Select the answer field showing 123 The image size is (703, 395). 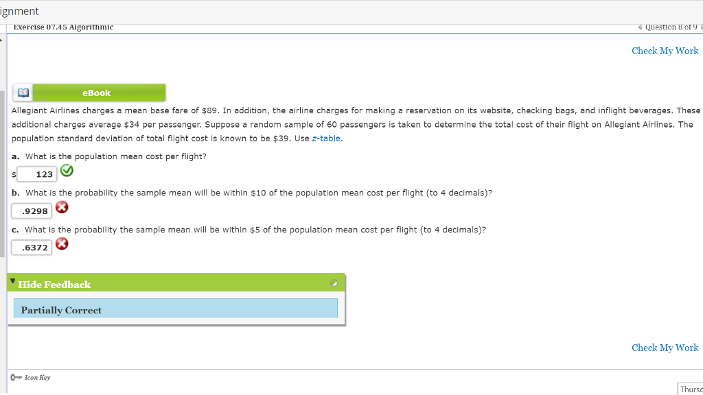click(36, 174)
